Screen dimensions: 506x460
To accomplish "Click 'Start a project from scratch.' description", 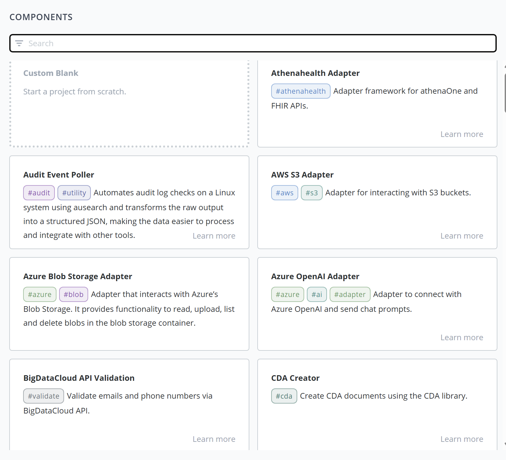I will (x=75, y=92).
